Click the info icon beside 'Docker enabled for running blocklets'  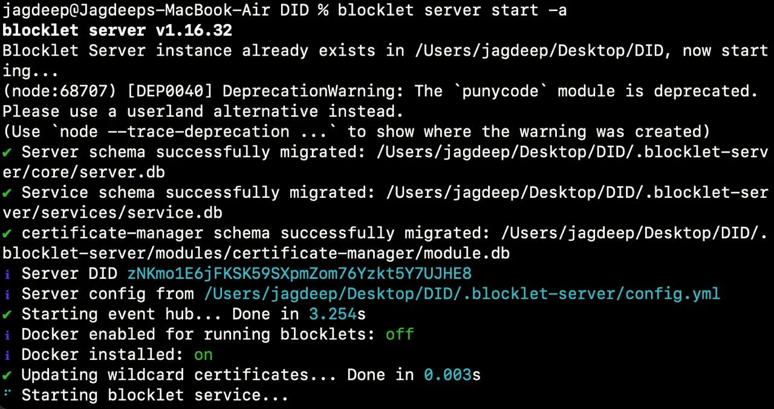(x=7, y=335)
